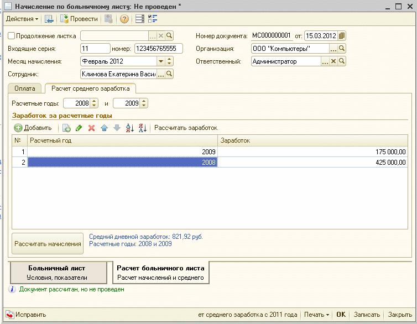Open the Печать dropdown menu
This screenshot has width=417, height=324.
(x=316, y=315)
